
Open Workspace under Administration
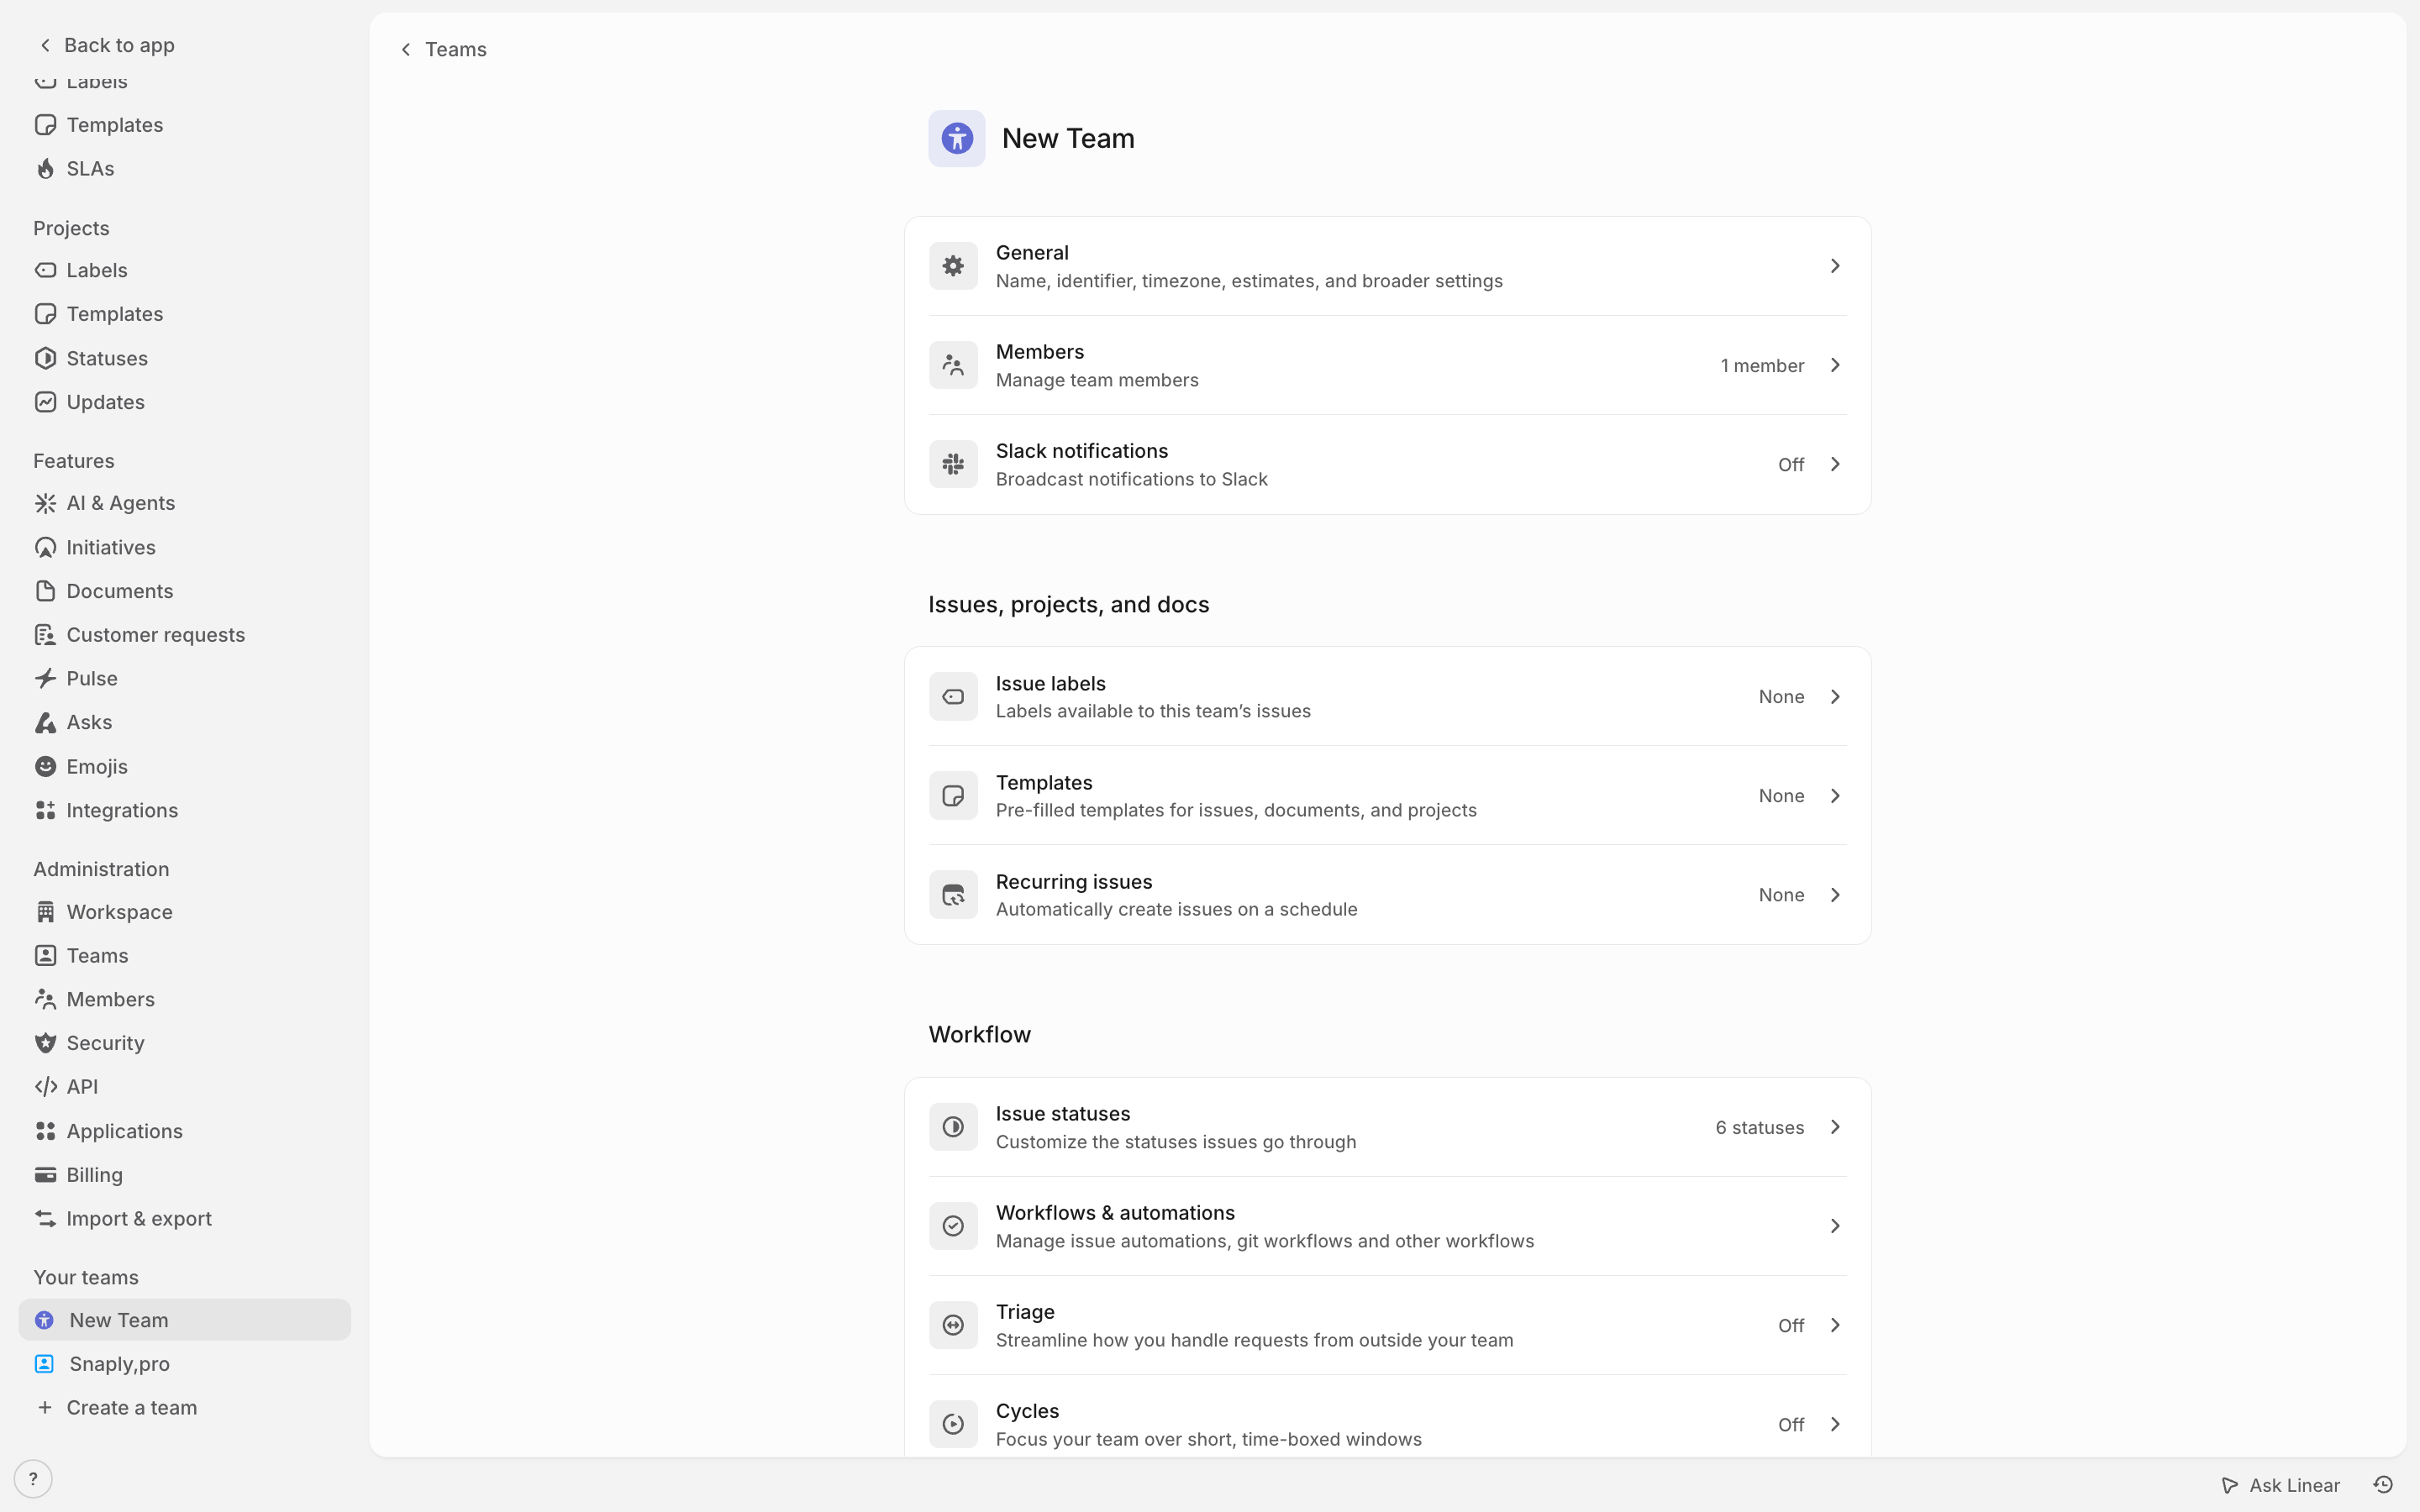[185, 912]
